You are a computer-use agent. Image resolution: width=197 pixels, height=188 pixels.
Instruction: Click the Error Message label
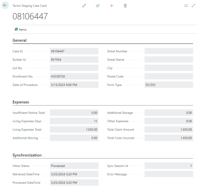[117, 174]
